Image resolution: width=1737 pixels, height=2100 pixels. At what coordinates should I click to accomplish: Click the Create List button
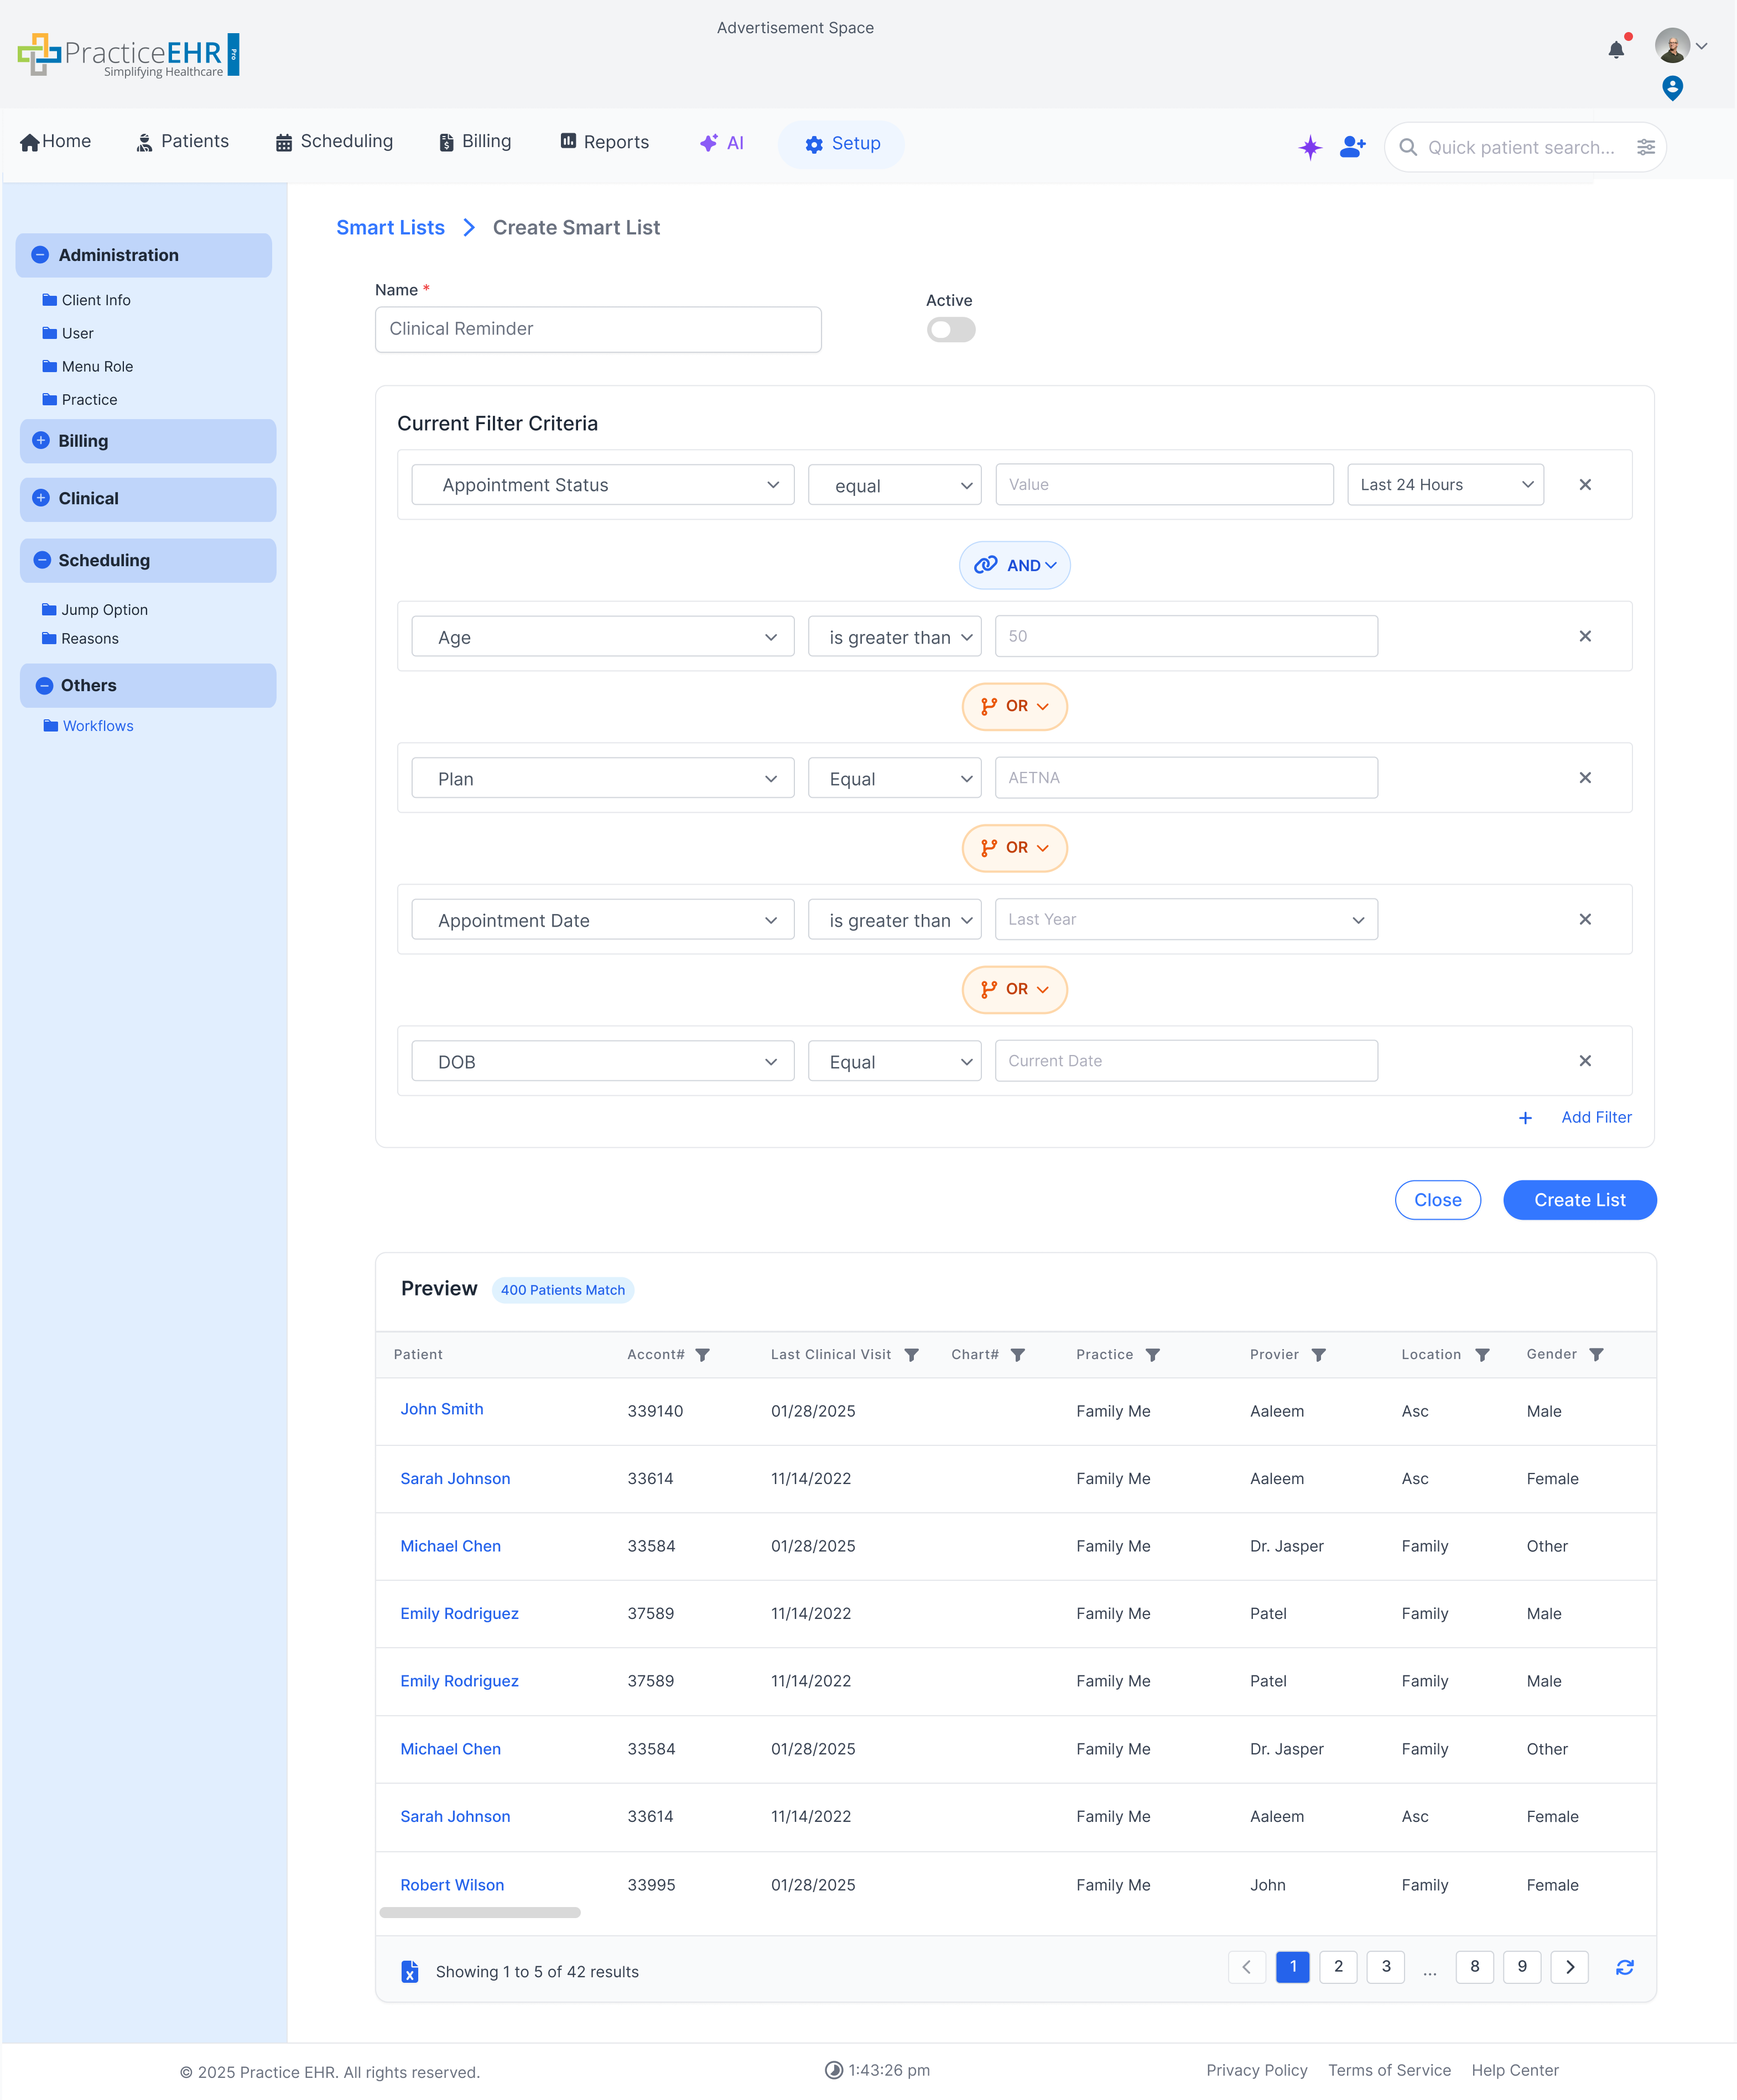(1579, 1200)
